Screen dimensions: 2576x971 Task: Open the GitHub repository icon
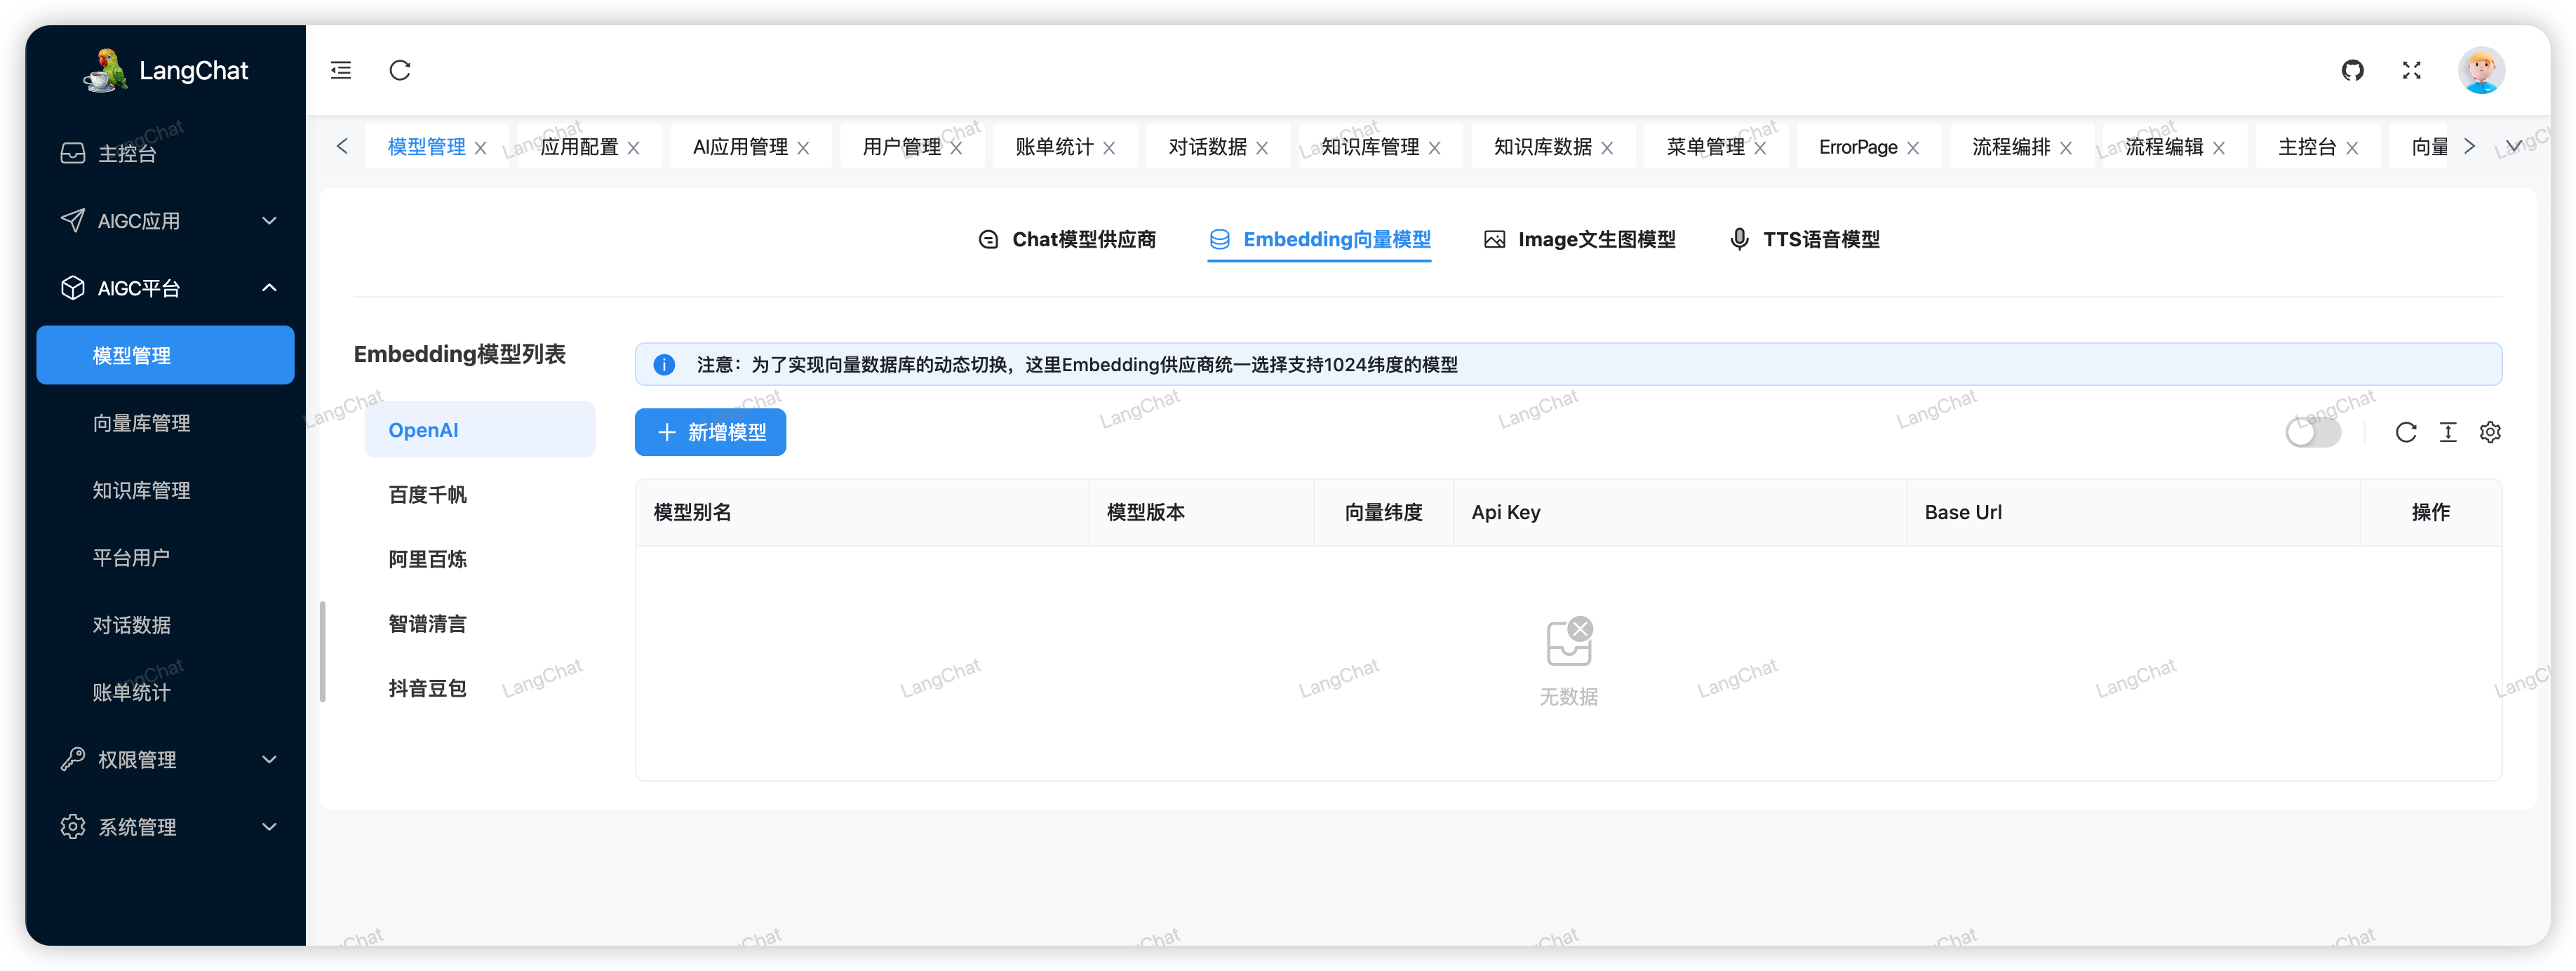click(x=2352, y=70)
